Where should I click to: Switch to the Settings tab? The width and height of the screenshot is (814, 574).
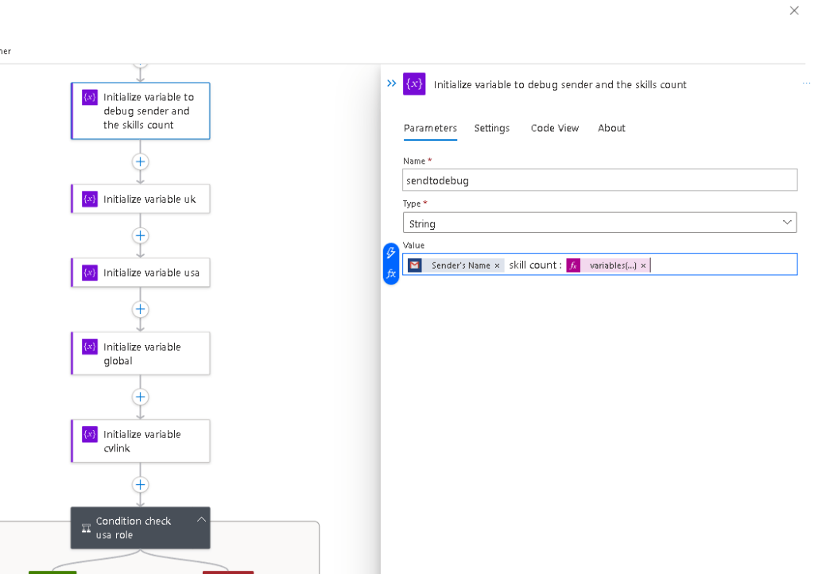491,128
